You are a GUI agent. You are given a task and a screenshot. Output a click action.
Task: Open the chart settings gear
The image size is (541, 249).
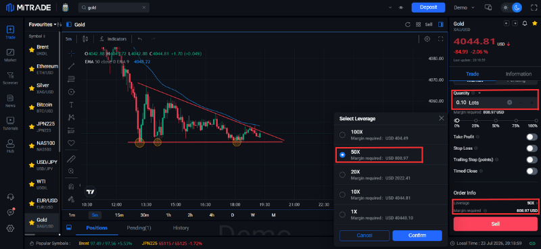tap(427, 39)
